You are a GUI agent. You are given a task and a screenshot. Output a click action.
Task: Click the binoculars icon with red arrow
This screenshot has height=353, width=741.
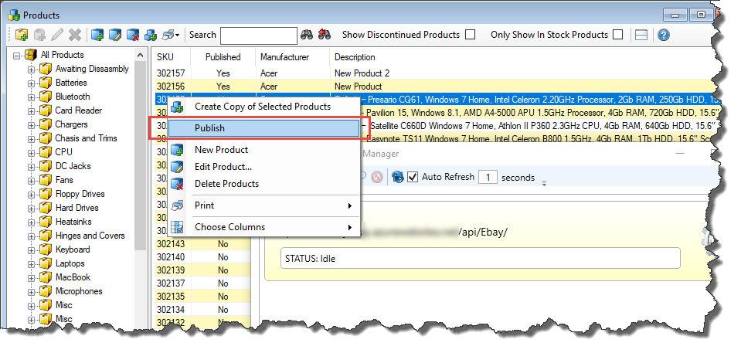[x=325, y=35]
